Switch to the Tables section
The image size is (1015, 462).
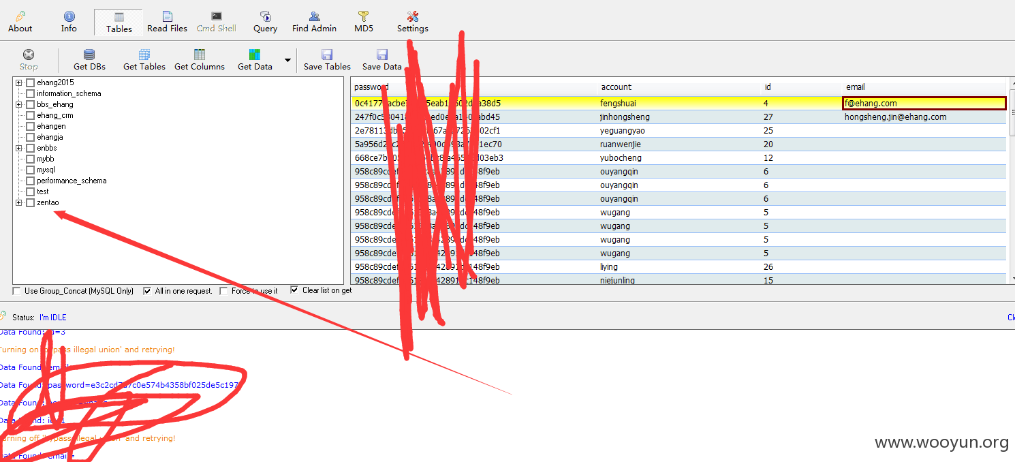pos(119,22)
